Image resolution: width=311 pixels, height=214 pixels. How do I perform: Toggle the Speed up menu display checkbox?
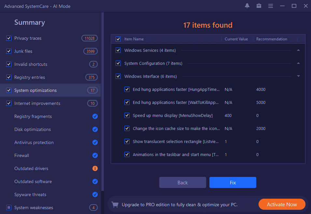point(127,115)
